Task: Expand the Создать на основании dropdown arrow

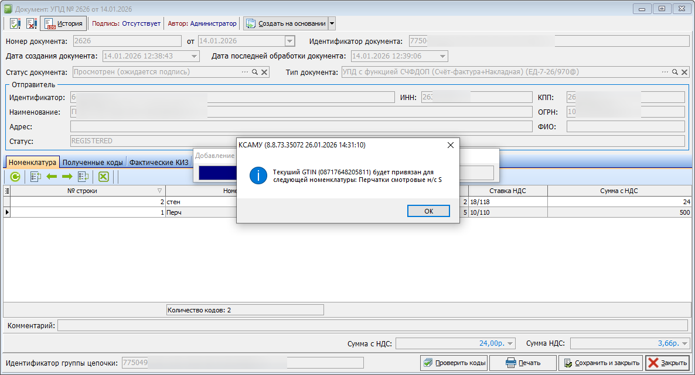Action: click(332, 23)
